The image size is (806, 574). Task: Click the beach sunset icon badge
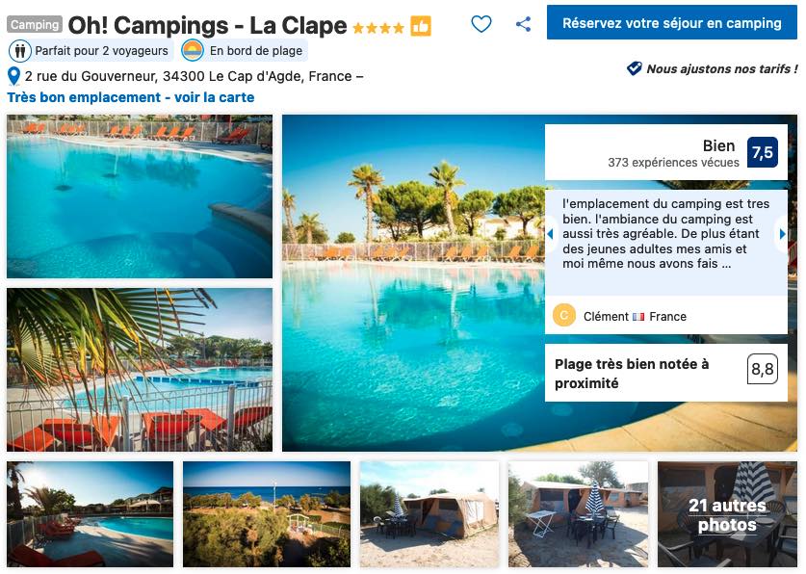(194, 51)
